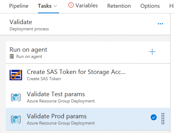
Task: Select the Validate Prod params task title
Action: click(57, 116)
